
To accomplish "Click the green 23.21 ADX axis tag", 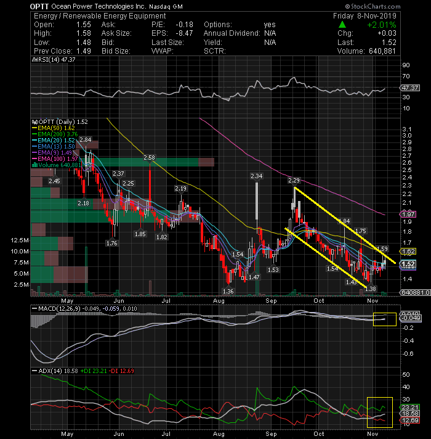I will [x=410, y=408].
